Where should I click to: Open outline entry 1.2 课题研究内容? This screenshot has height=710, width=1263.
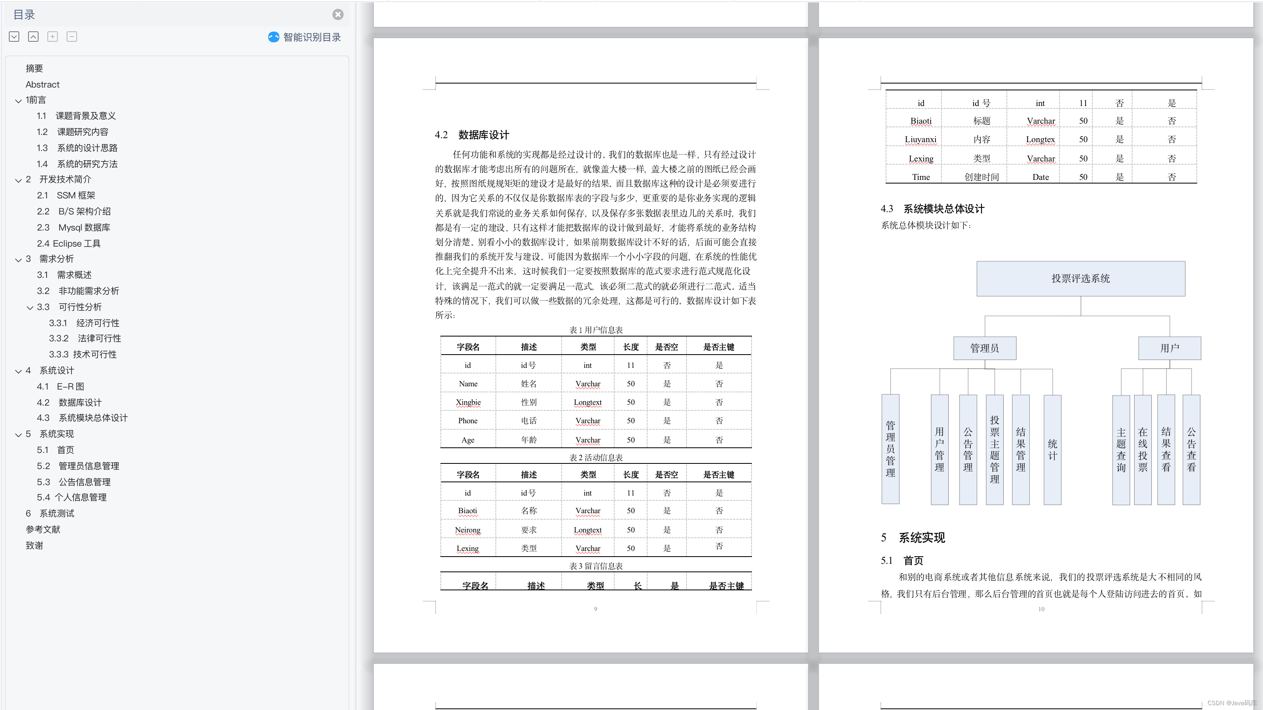tap(73, 132)
